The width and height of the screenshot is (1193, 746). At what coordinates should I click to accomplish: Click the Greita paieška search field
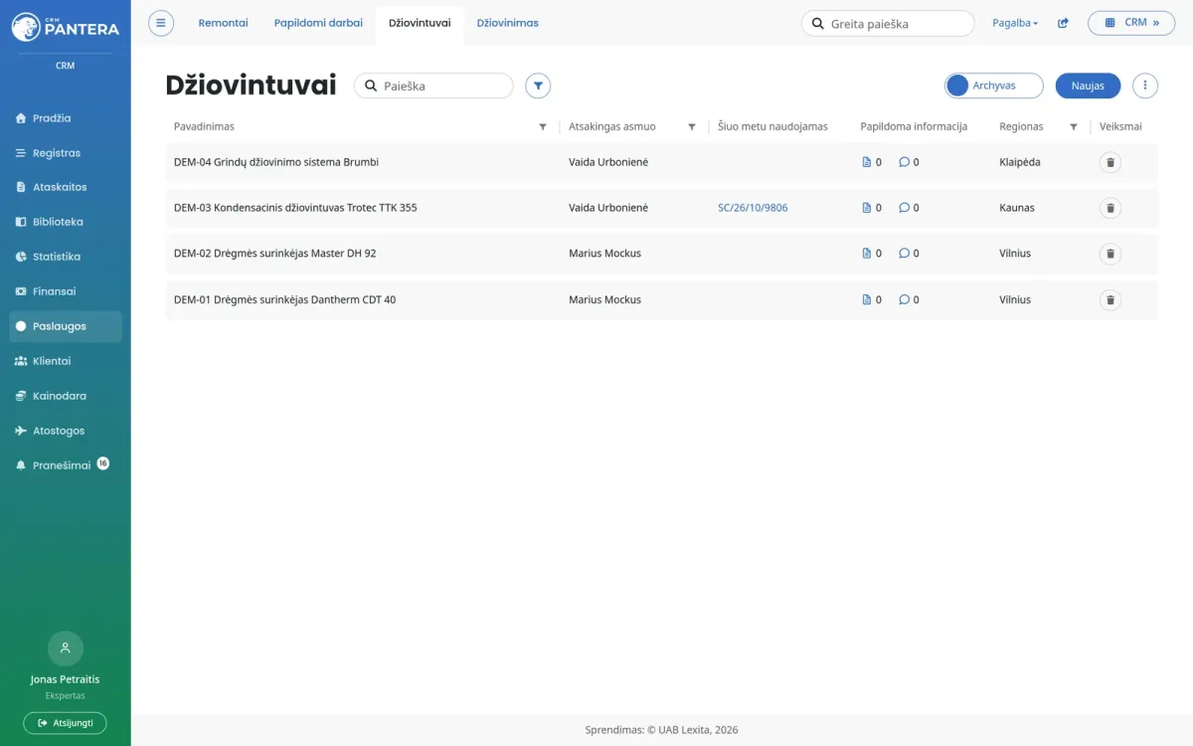(888, 23)
